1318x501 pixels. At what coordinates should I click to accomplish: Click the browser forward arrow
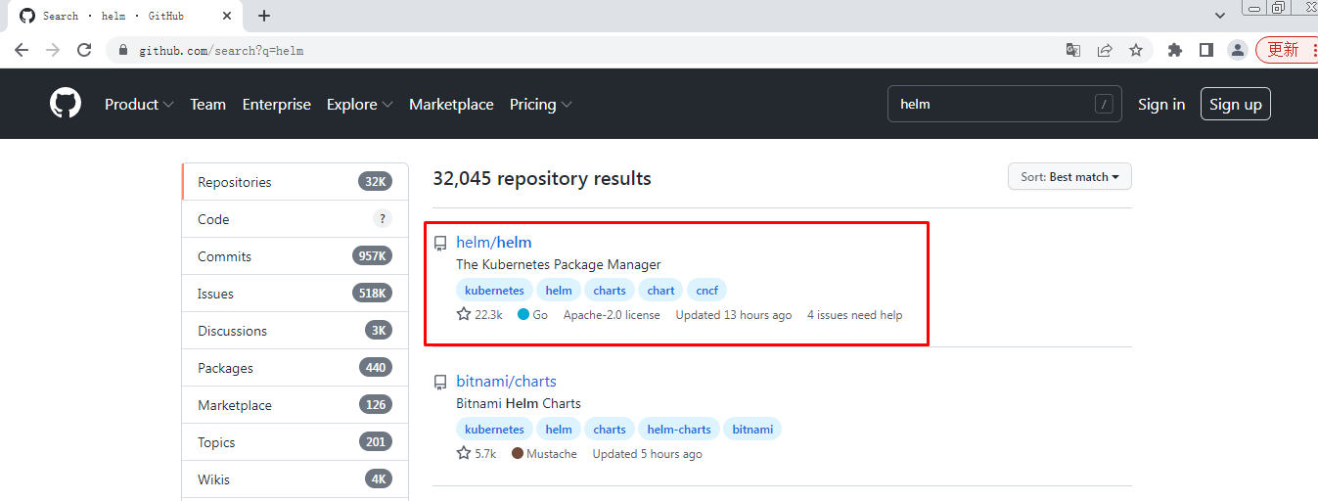pos(53,50)
